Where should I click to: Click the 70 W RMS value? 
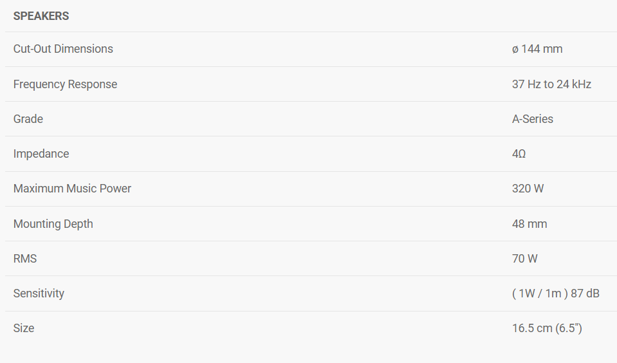click(525, 259)
